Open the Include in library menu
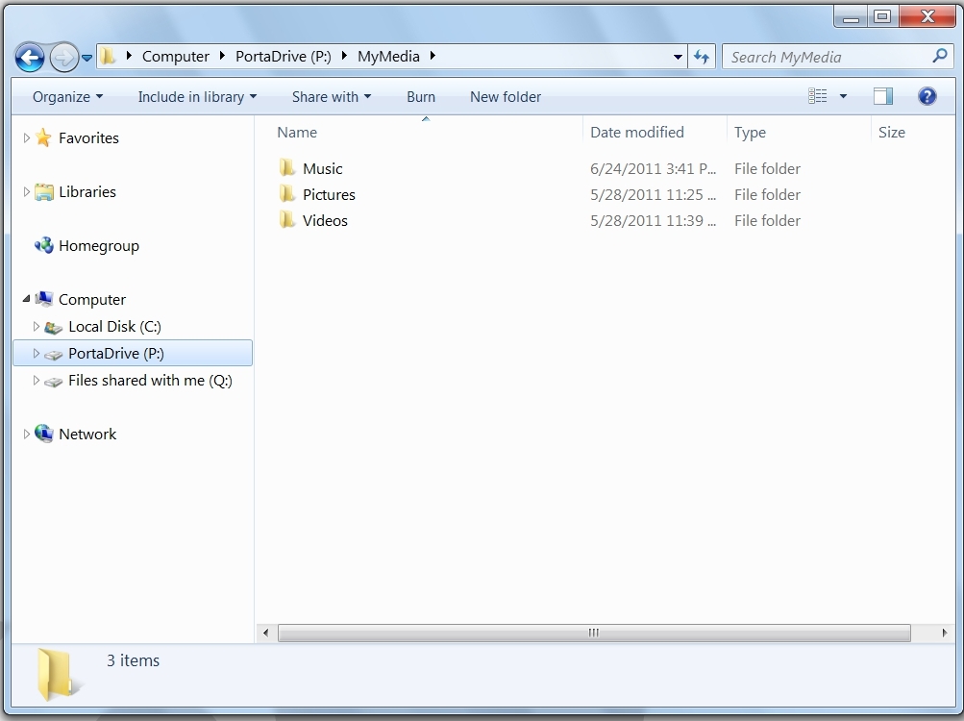 click(197, 97)
